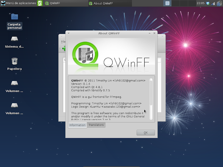Roll up the About QWinFF dialog

[x=149, y=33]
